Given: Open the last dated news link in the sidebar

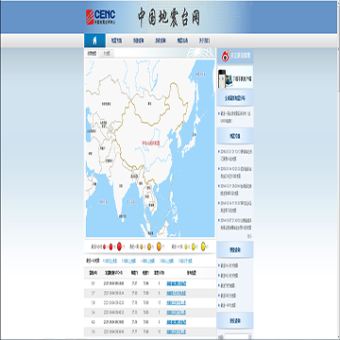Looking at the screenshot, I should pyautogui.click(x=236, y=224).
